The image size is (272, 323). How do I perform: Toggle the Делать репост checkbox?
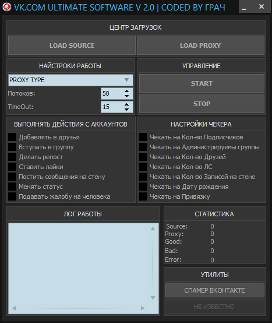click(12, 157)
